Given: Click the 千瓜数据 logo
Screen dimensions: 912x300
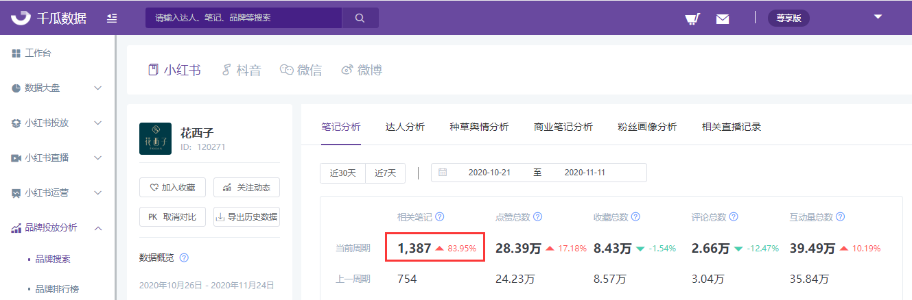Looking at the screenshot, I should click(48, 18).
